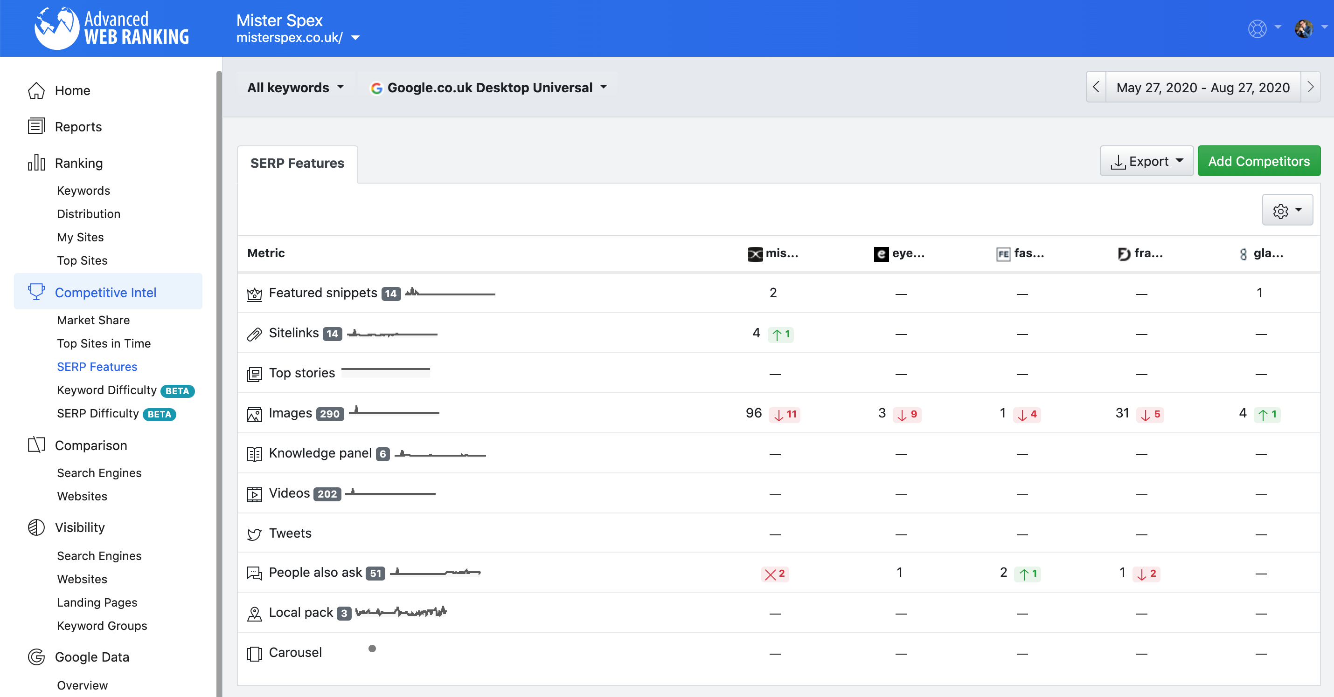Select the SERP Features tab
Screen dimensions: 1334x697
(297, 164)
